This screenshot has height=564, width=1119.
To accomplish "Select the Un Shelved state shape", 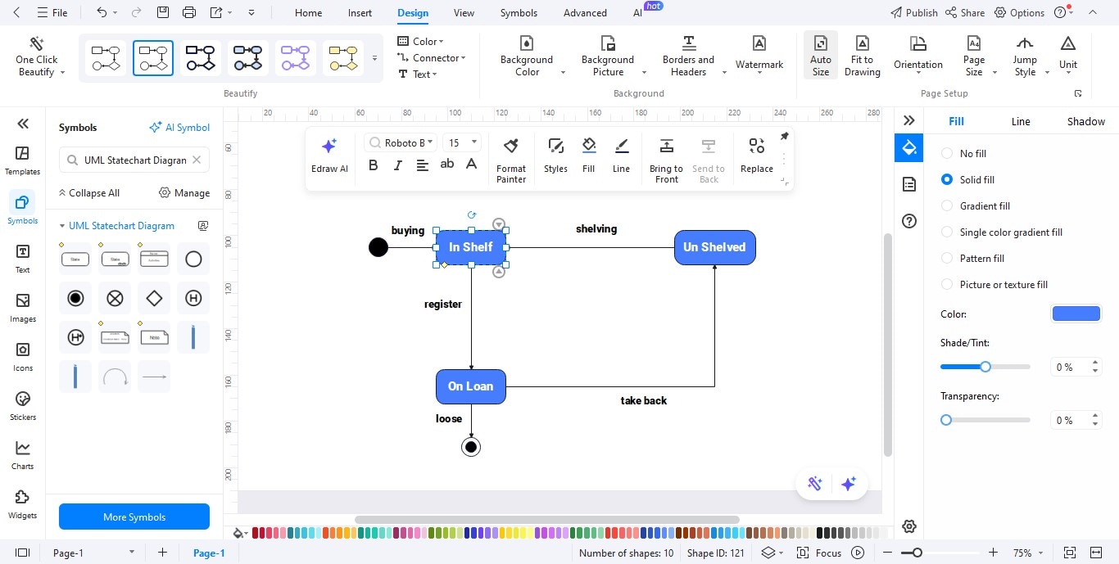I will 714,247.
